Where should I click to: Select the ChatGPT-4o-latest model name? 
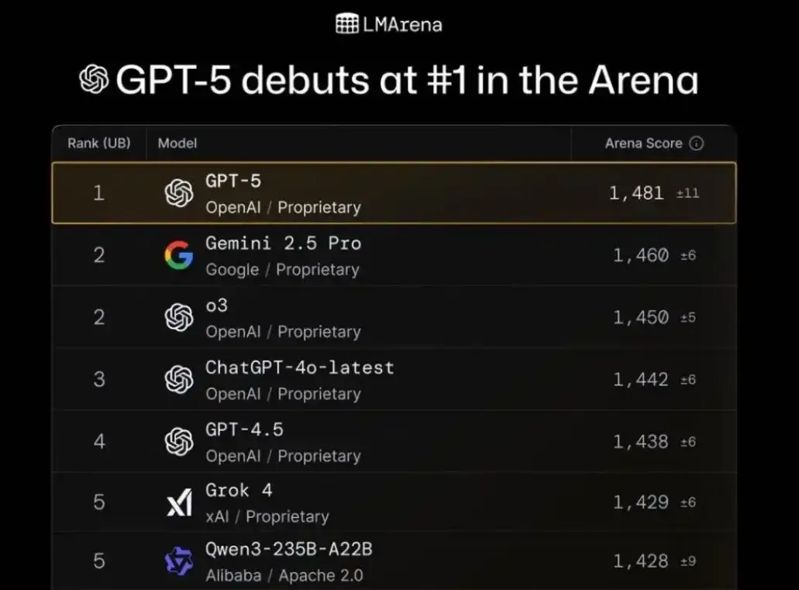click(x=299, y=367)
